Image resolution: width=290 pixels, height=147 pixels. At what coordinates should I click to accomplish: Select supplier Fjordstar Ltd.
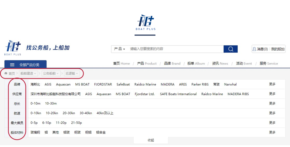pyautogui.click(x=145, y=94)
